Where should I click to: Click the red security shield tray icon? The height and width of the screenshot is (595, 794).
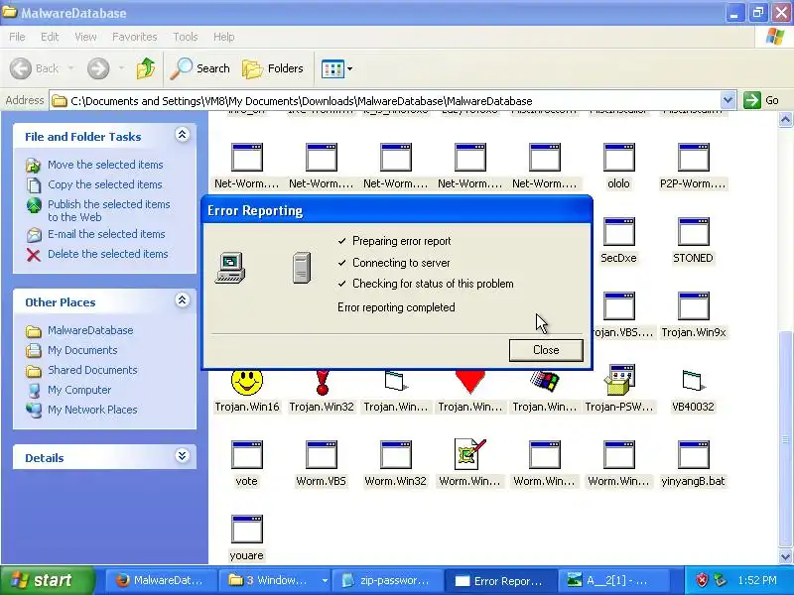(x=702, y=580)
